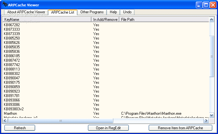Image resolution: width=218 pixels, height=134 pixels.
Task: Click the ARPCache Viewer title bar icon
Action: pos(5,4)
